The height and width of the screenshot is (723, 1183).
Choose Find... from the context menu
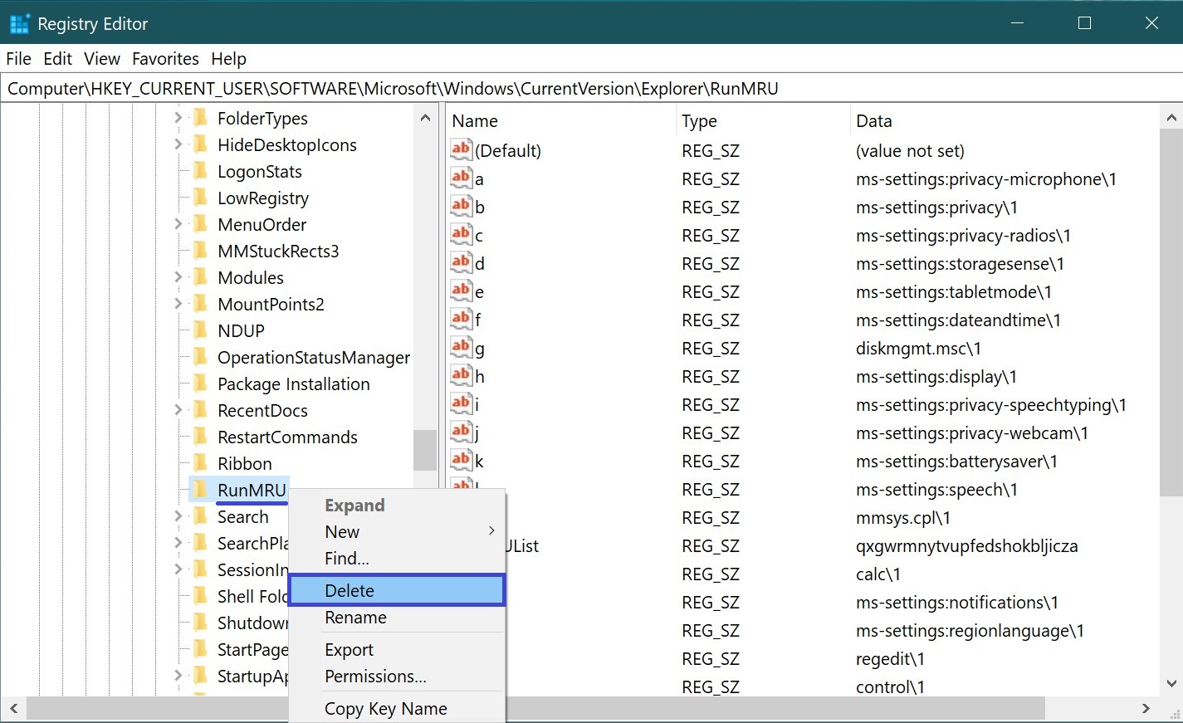coord(397,559)
